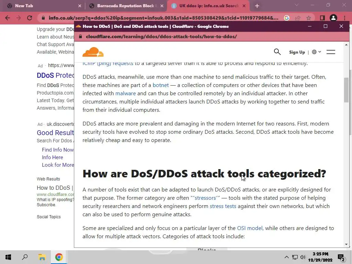This screenshot has width=352, height=264.
Task: Click Find Info Now link
Action: [58, 150]
